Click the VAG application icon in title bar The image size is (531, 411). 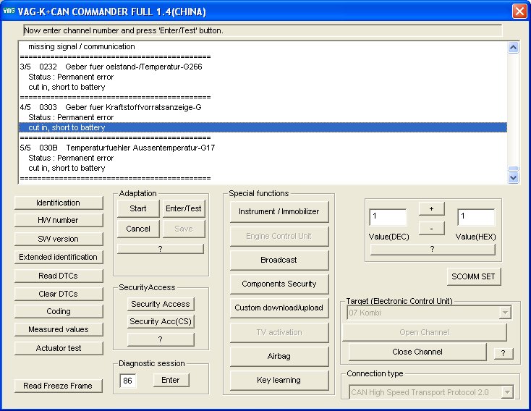pyautogui.click(x=9, y=11)
